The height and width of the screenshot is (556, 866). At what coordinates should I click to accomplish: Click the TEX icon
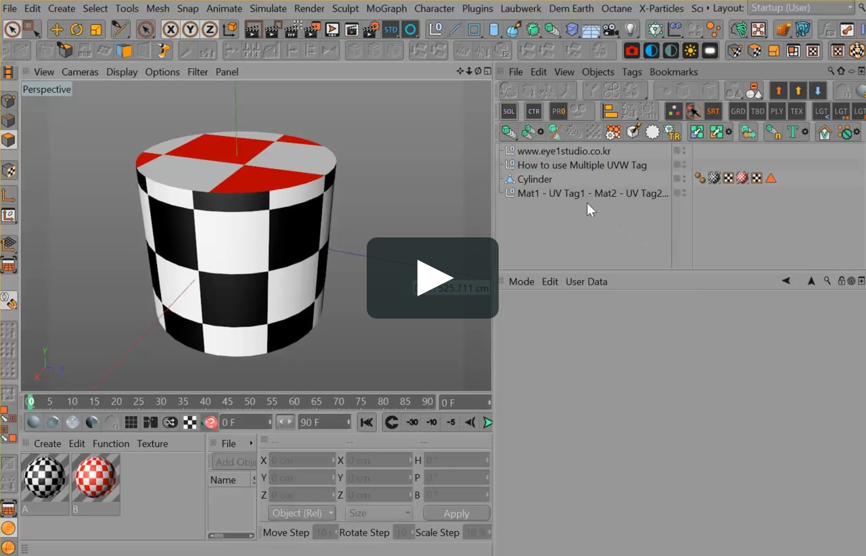pyautogui.click(x=797, y=112)
